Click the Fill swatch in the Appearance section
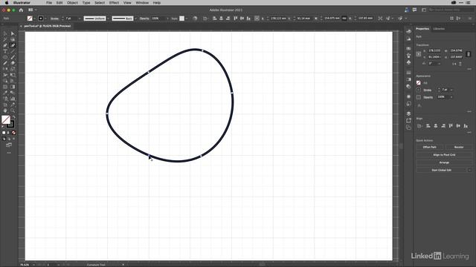The height and width of the screenshot is (267, 476). (x=419, y=82)
